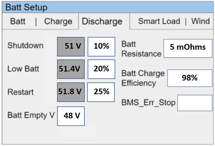
Task: Open the Batt tab
Action: (x=18, y=21)
